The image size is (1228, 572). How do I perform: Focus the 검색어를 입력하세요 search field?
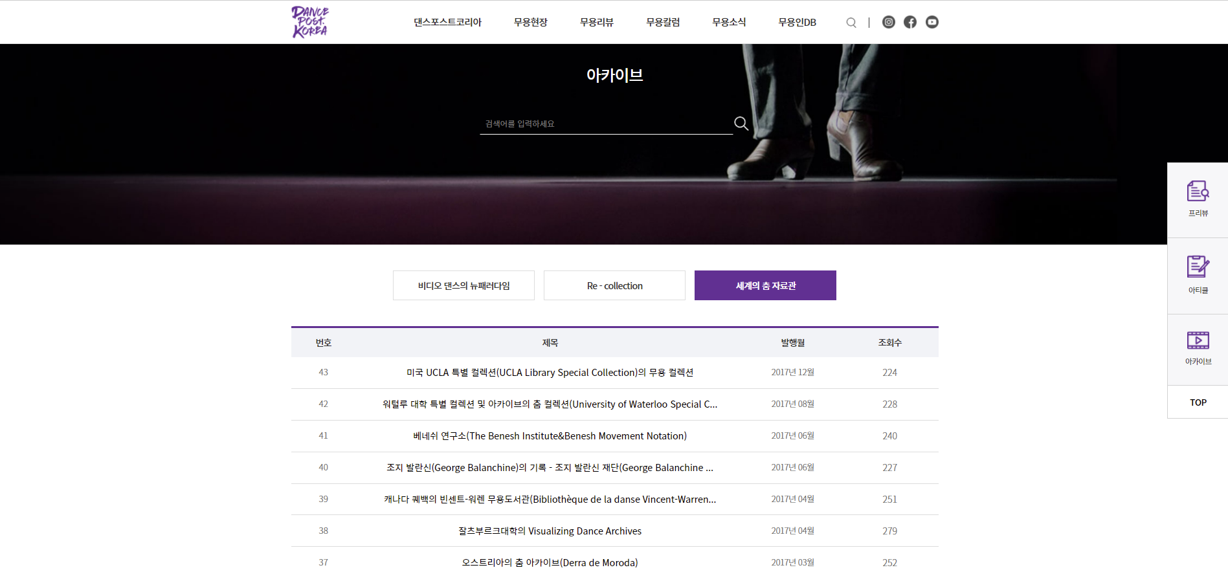click(605, 124)
